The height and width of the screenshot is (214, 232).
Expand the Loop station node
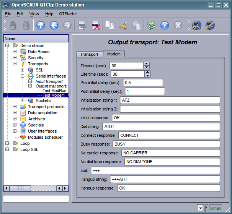click(7, 143)
